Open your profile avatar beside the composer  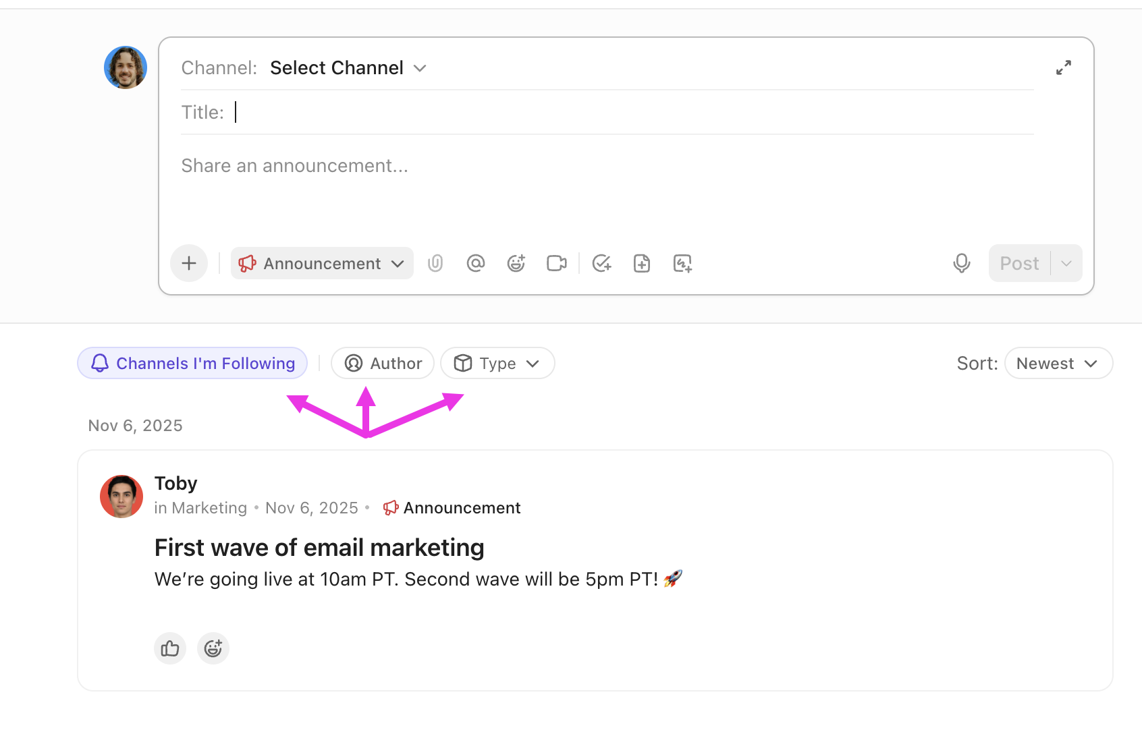click(x=126, y=67)
